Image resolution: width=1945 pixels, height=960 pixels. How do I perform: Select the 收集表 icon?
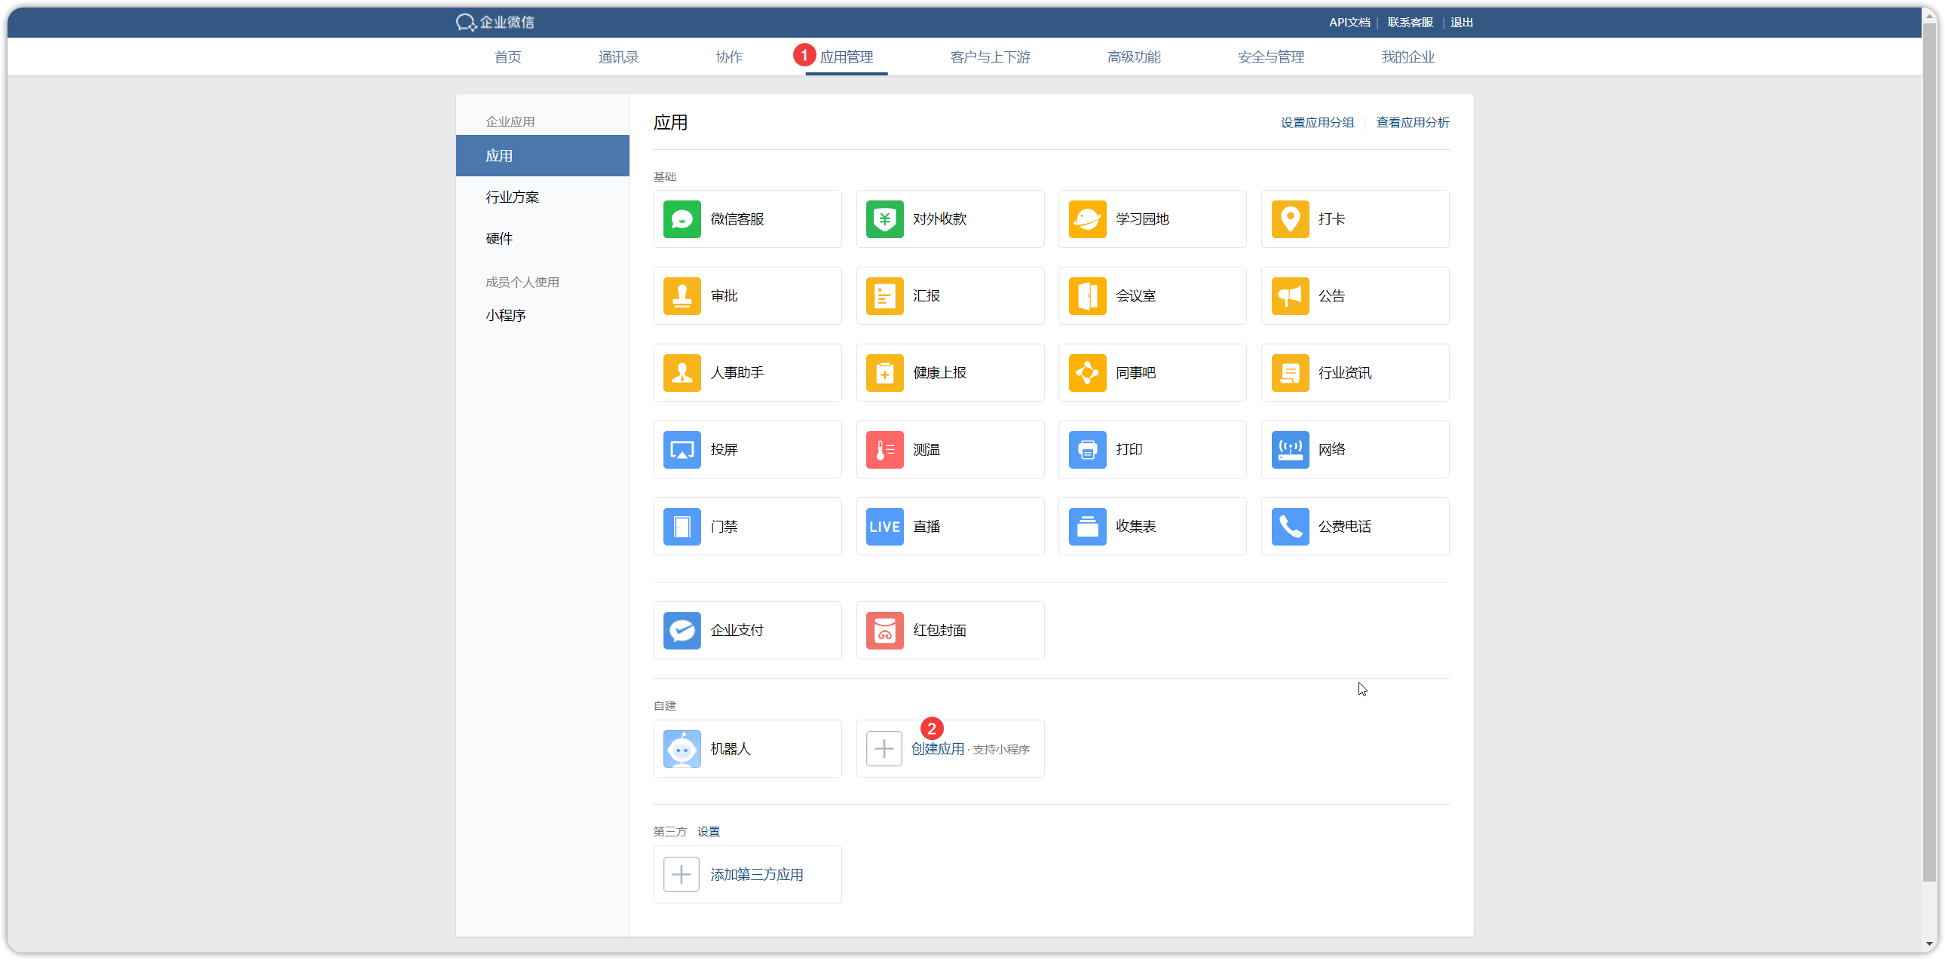click(x=1087, y=527)
